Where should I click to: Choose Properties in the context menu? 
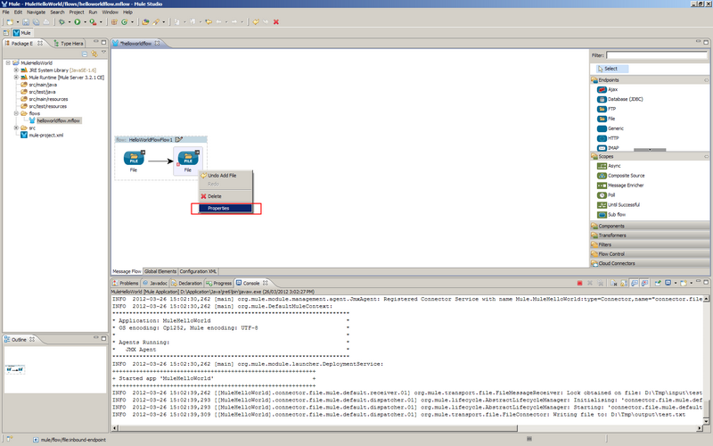point(225,208)
